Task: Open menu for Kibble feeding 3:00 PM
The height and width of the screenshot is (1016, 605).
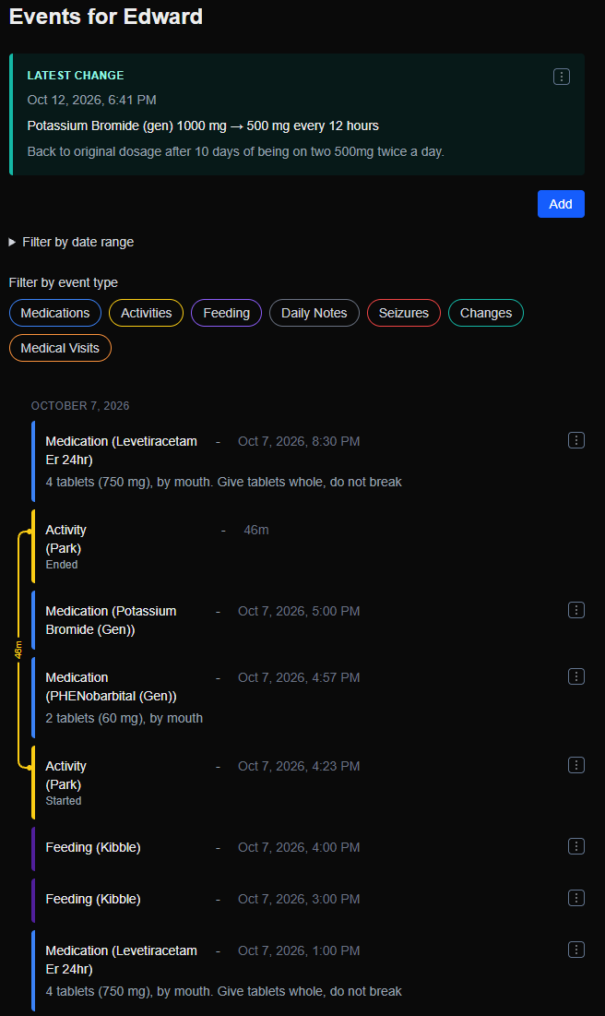Action: click(576, 898)
